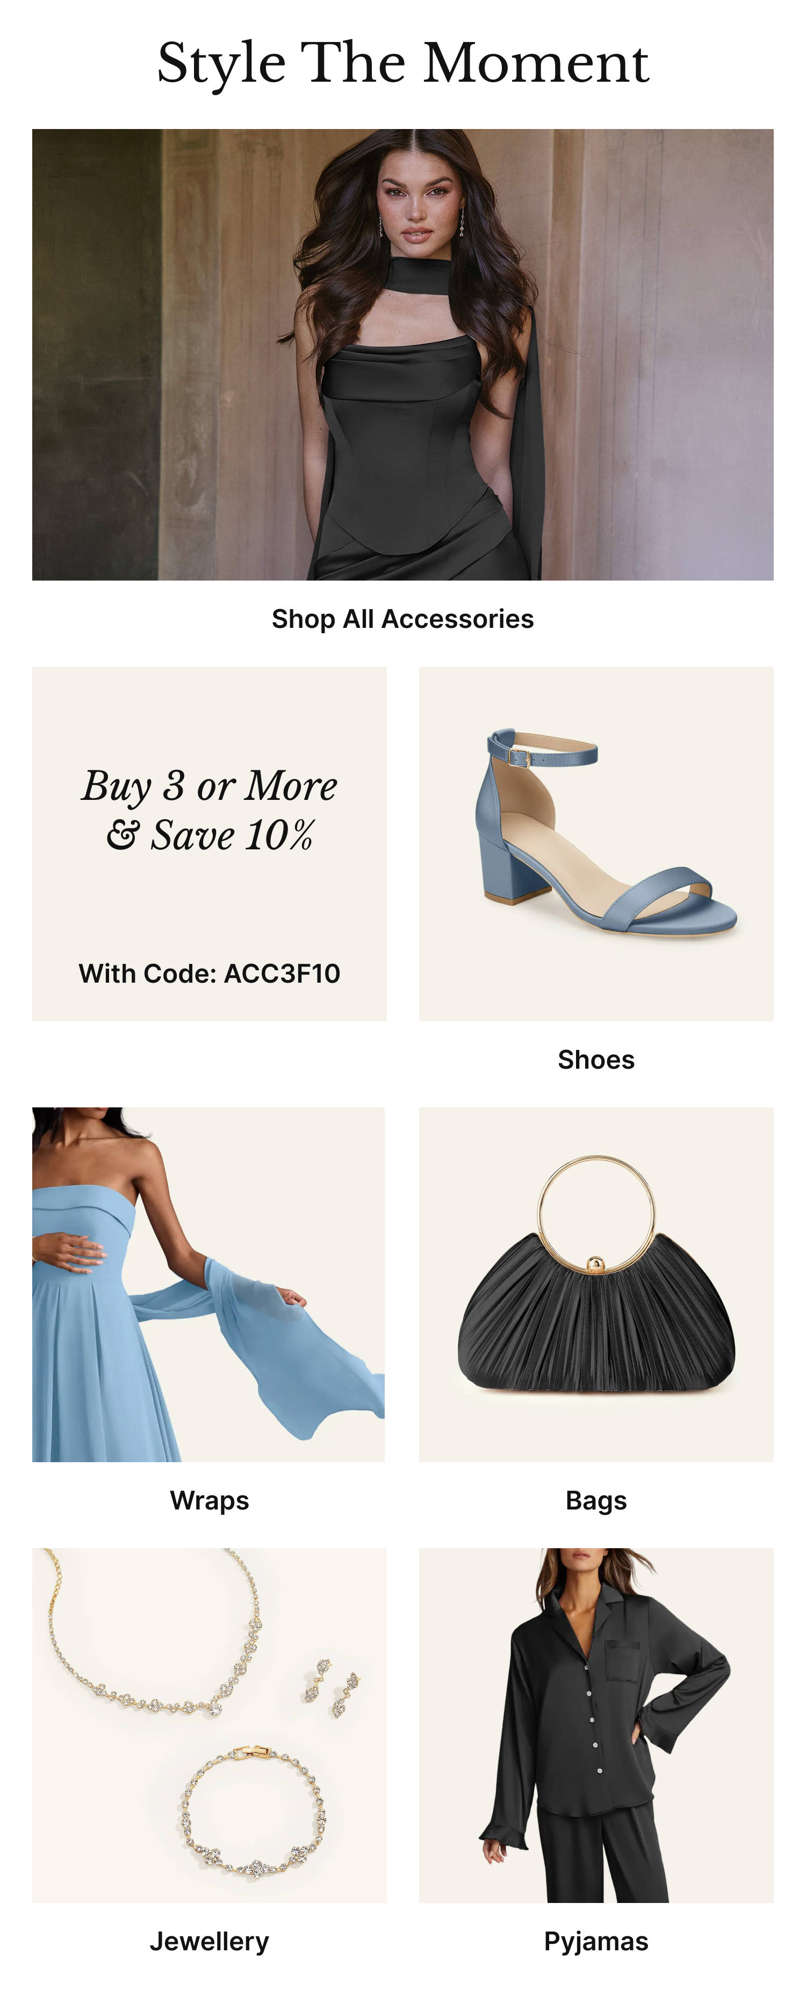Open the Bags category link
This screenshot has height=1989, width=806.
[x=596, y=1499]
